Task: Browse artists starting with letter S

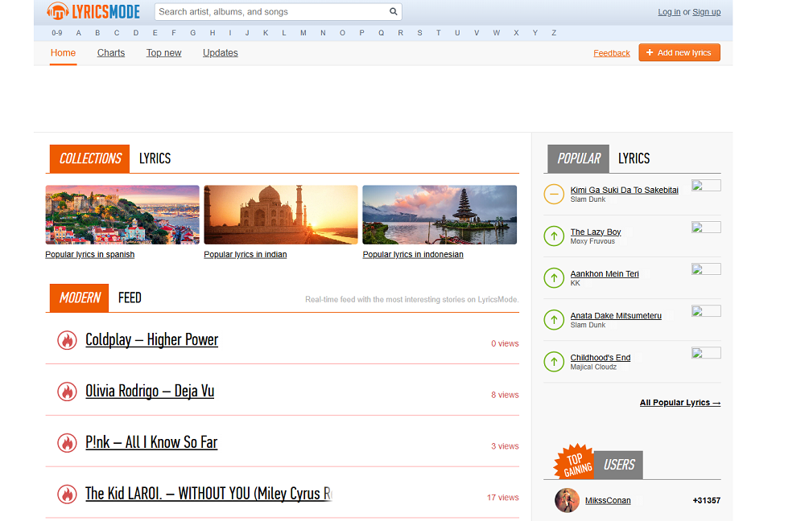Action: [420, 33]
